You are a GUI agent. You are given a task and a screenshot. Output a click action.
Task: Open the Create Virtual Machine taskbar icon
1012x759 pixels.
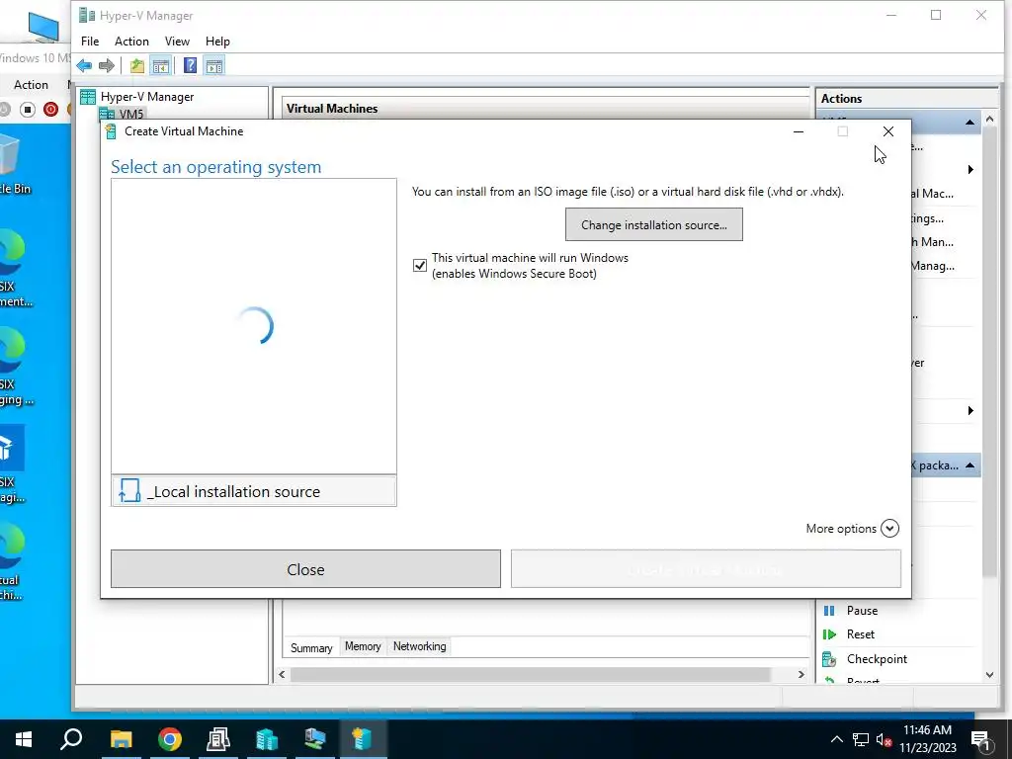pyautogui.click(x=362, y=739)
